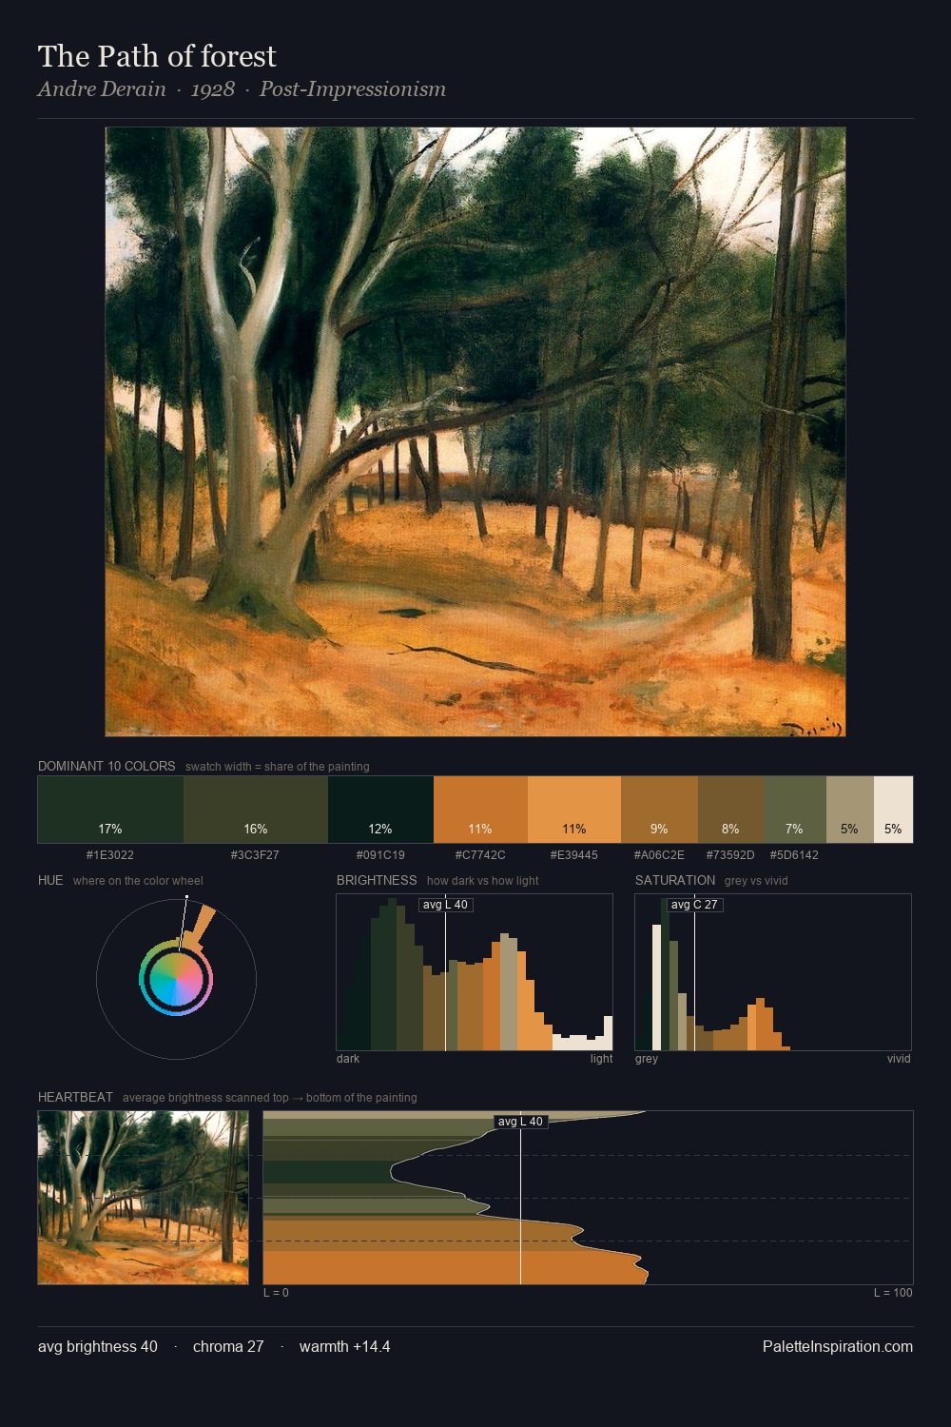Click the saturation histogram chart
The height and width of the screenshot is (1427, 951).
(x=773, y=972)
